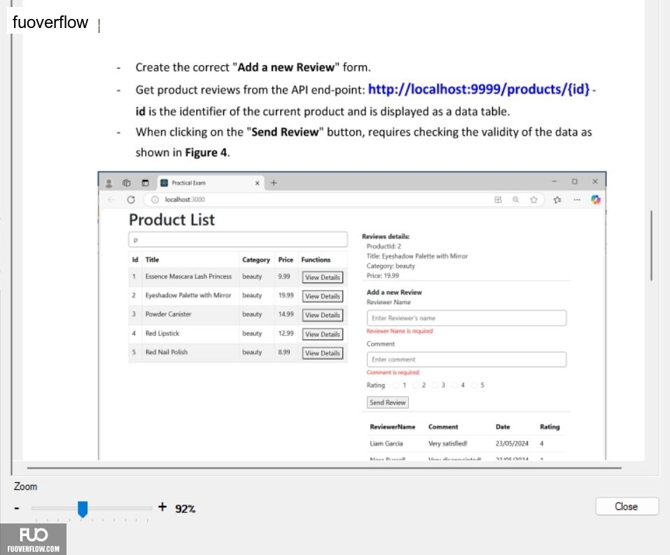Click the Add a new Review heading
670x555 pixels.
coord(394,292)
